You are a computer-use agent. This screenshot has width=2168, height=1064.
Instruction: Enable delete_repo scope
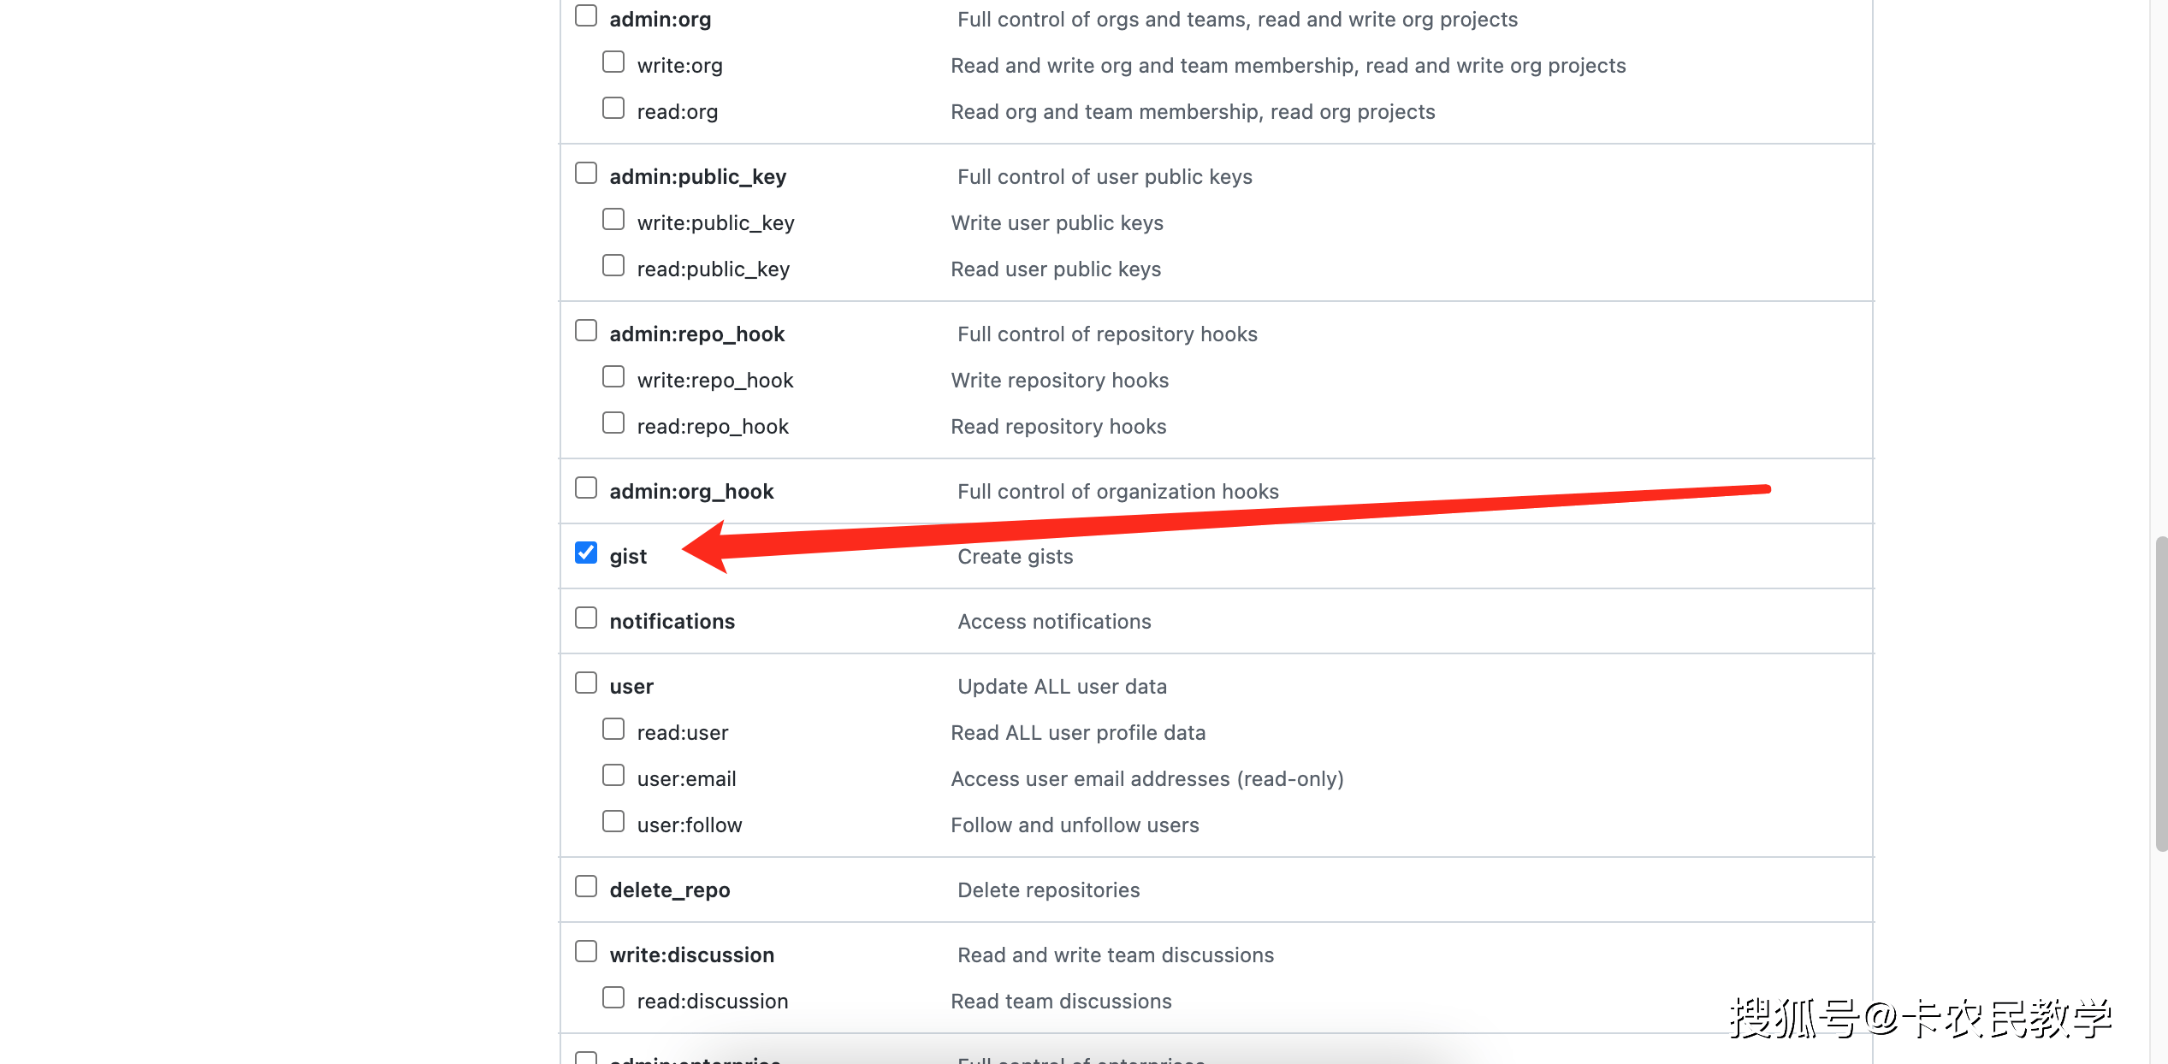(x=586, y=886)
